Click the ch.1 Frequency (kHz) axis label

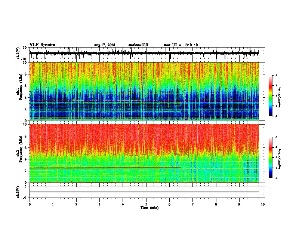click(x=20, y=87)
